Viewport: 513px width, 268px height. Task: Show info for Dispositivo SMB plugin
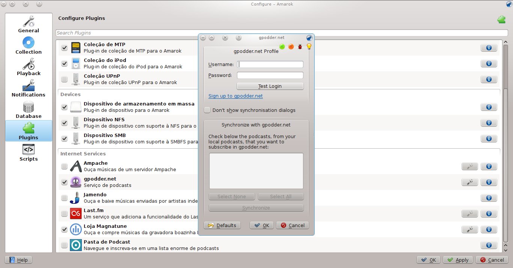pyautogui.click(x=489, y=139)
